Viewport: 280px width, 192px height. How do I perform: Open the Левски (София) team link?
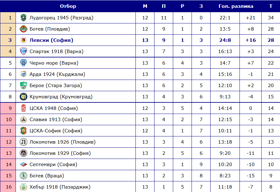click(x=51, y=40)
